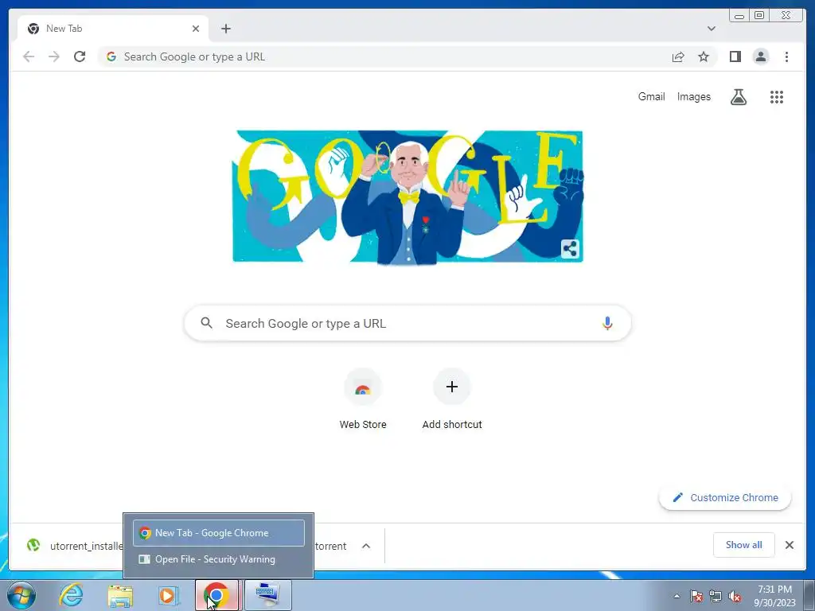Open the tab search chevron

[x=711, y=29]
